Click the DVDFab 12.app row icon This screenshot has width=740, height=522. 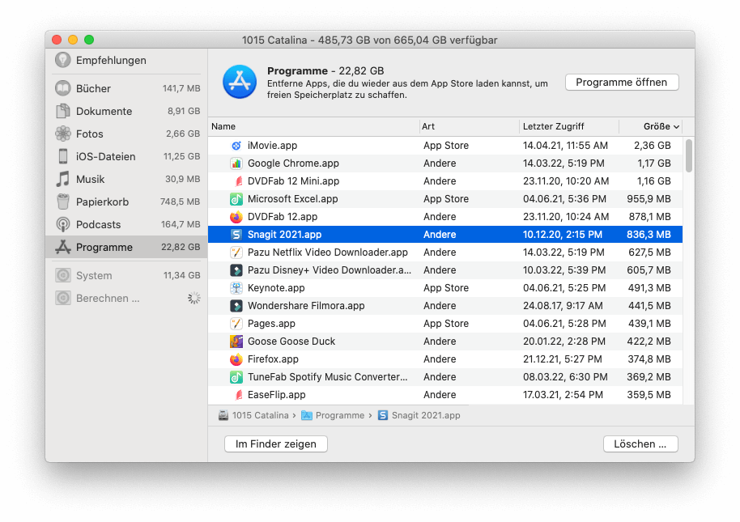pos(236,217)
